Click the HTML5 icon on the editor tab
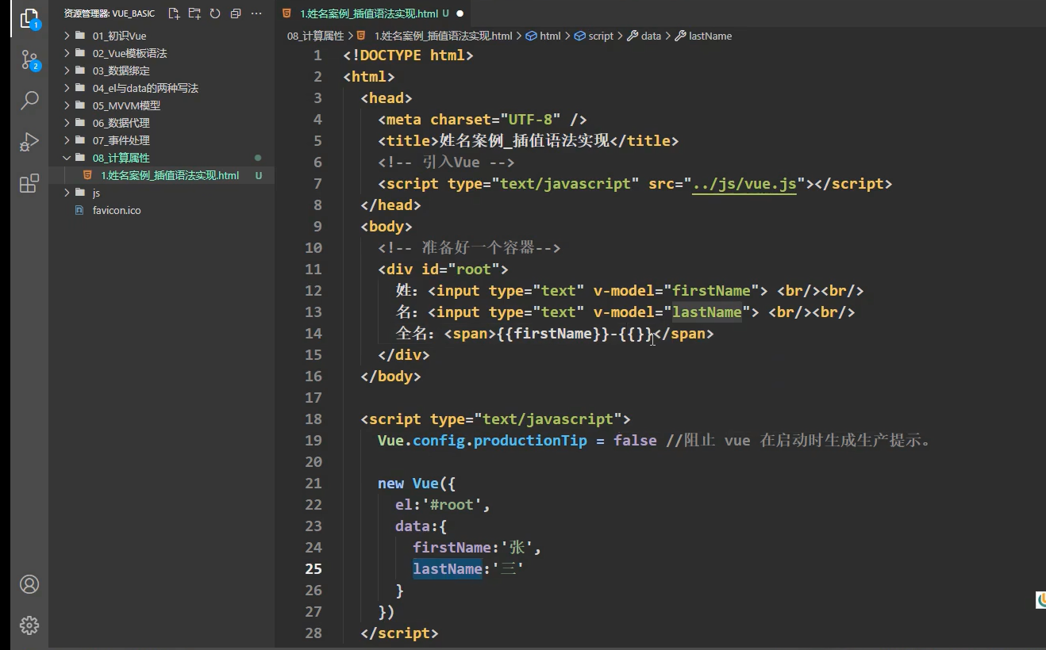Screen dimensions: 1046x650 click(287, 13)
